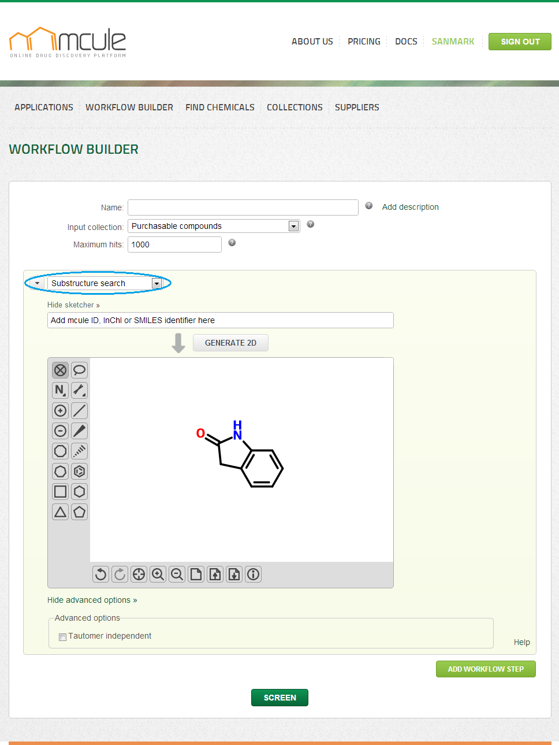Collapse the sketcher via Hide sketcher
Screen dimensions: 559x745
[73, 305]
